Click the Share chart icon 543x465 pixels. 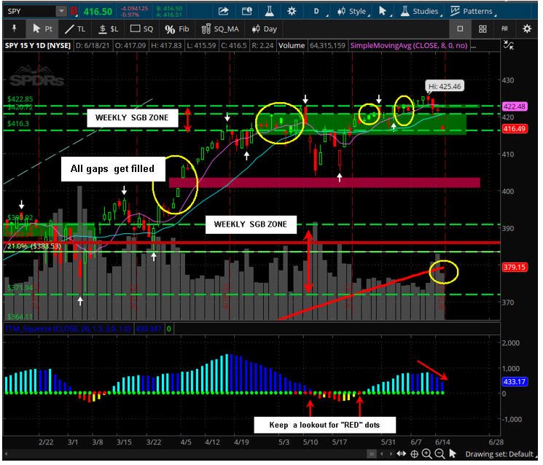click(223, 12)
